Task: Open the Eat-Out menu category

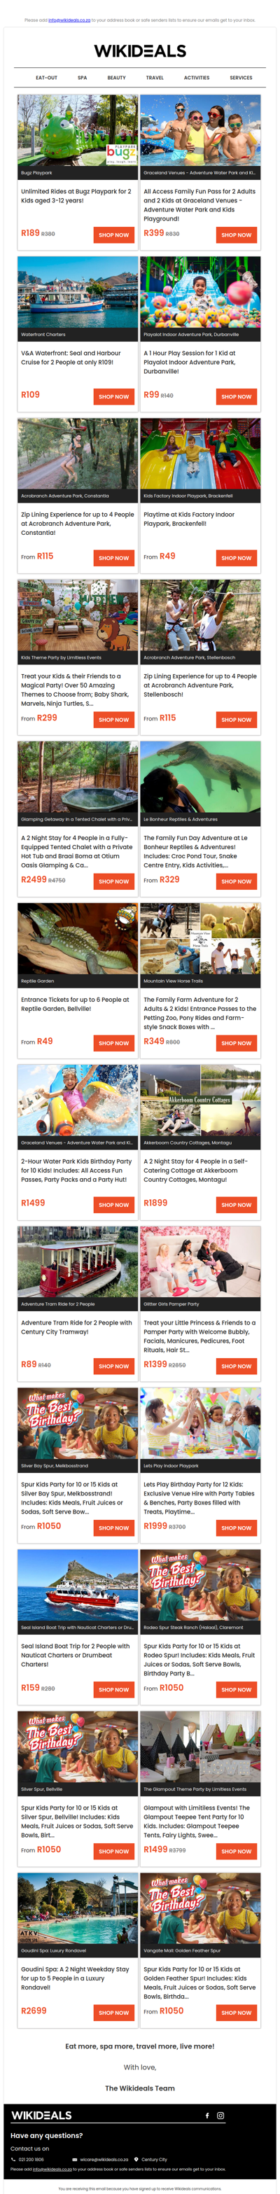Action: [47, 78]
